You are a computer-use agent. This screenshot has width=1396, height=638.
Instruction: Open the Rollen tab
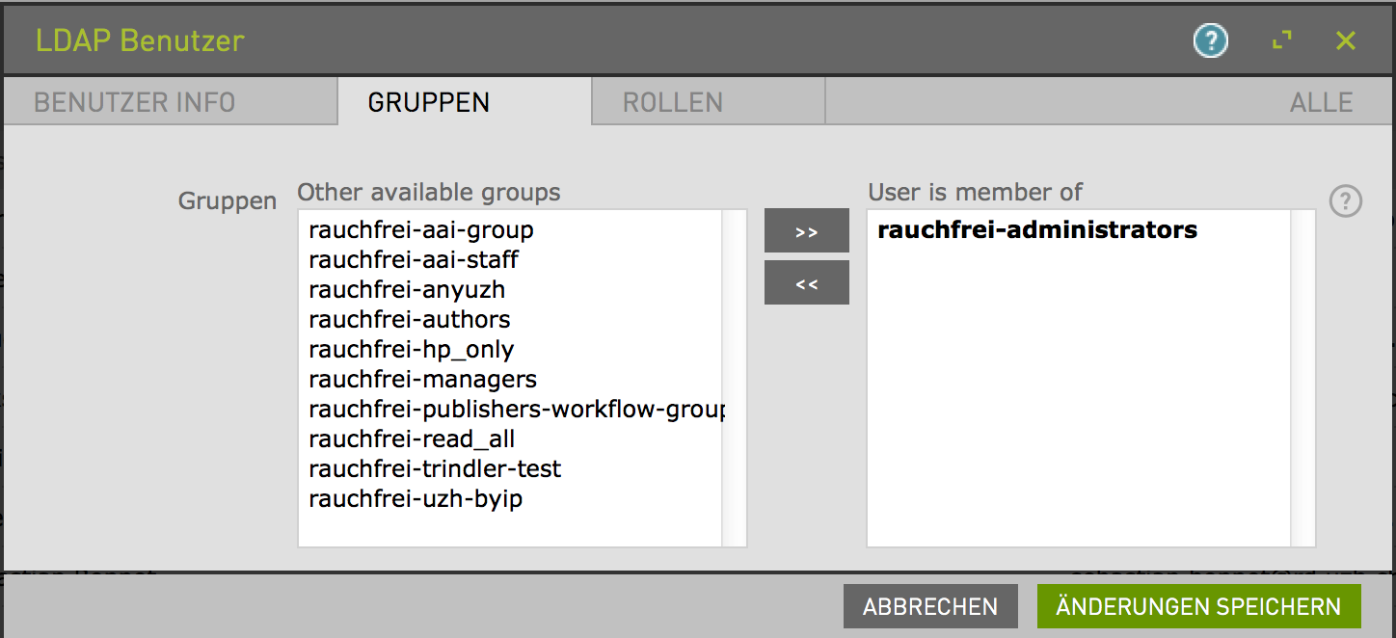pos(672,102)
